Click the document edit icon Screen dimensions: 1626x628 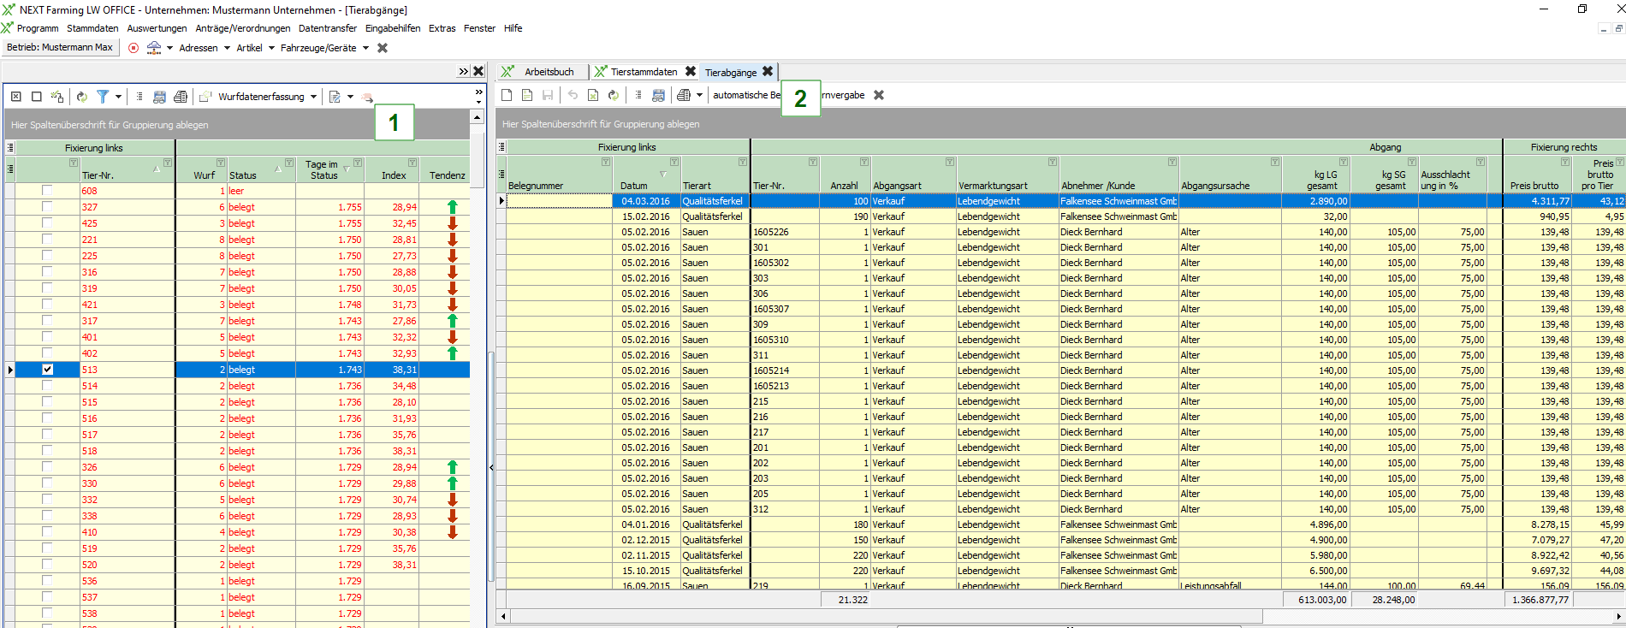point(335,97)
